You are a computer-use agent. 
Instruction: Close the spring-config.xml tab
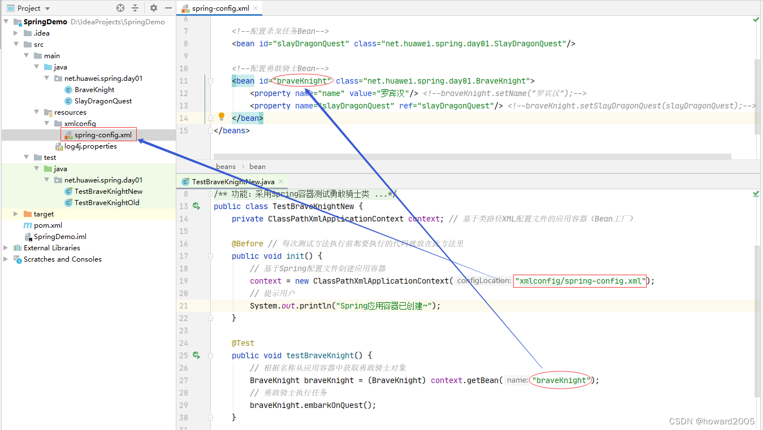point(255,8)
